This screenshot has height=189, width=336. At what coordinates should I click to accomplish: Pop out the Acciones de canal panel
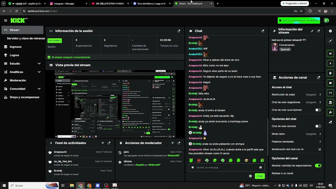318,78
